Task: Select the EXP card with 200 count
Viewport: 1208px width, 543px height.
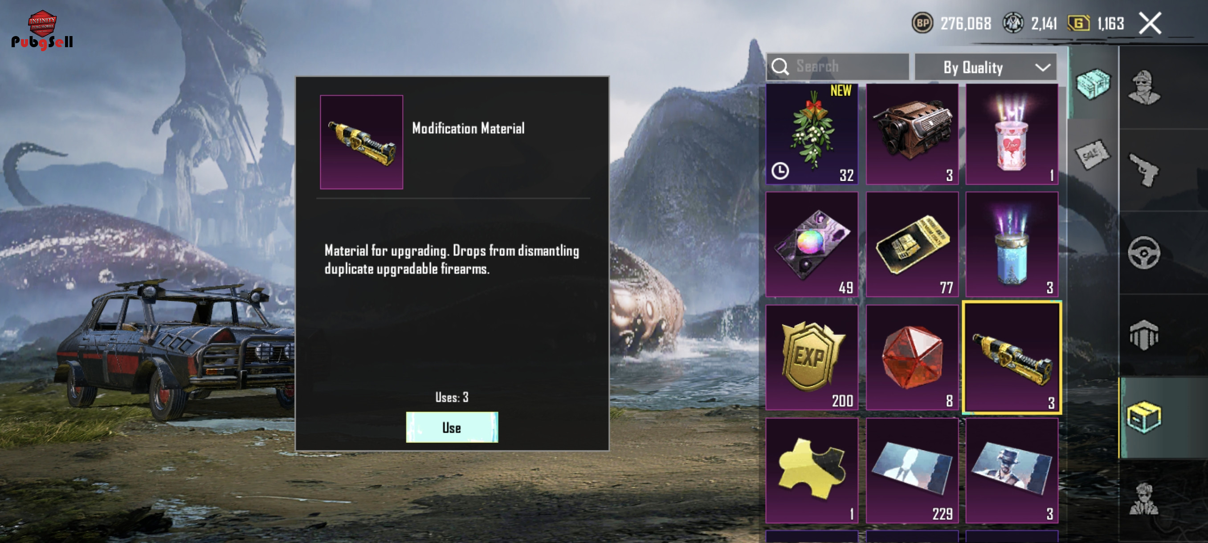Action: coord(812,357)
